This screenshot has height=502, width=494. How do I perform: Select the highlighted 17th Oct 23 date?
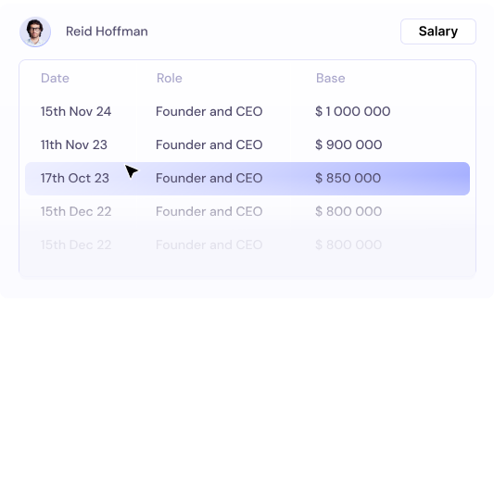(x=75, y=178)
